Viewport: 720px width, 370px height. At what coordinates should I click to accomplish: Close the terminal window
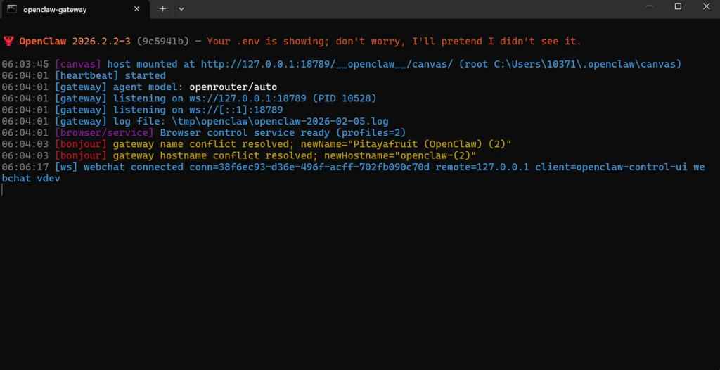coord(706,6)
